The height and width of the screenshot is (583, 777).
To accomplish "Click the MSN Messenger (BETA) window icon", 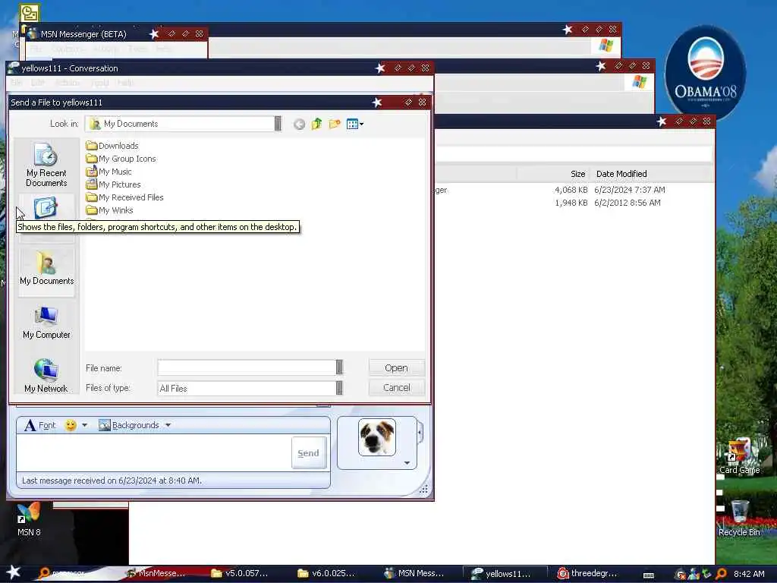I will [x=32, y=33].
